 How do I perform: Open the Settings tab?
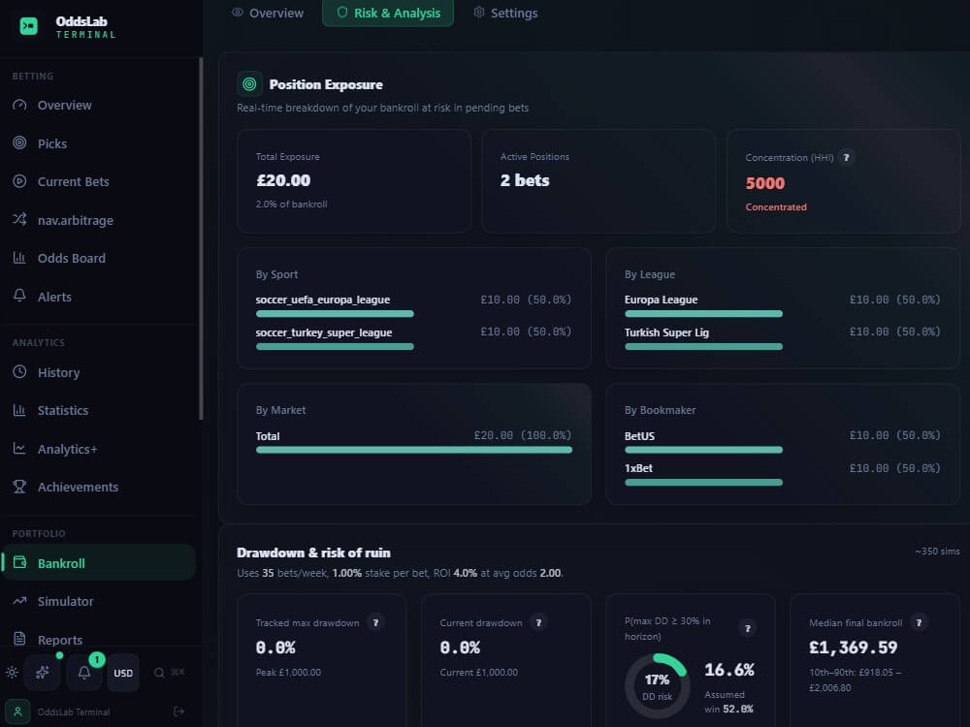pos(505,13)
